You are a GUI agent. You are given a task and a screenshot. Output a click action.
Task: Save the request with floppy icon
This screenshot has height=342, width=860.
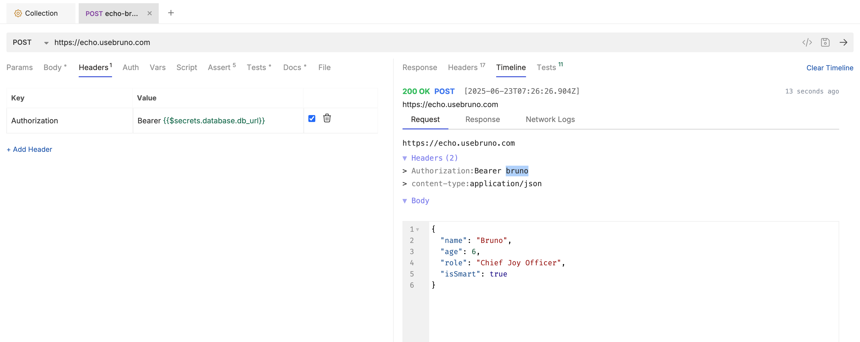tap(825, 42)
